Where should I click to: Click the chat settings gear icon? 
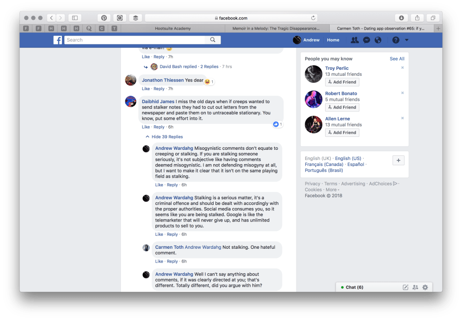point(425,287)
